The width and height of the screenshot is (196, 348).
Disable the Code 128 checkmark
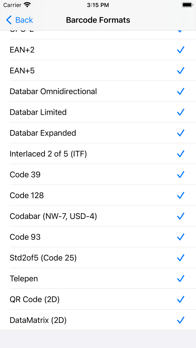coord(181,195)
